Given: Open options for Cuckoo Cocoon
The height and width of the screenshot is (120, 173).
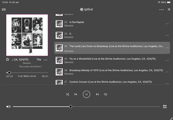Looking at the screenshot, I should coord(167,83).
